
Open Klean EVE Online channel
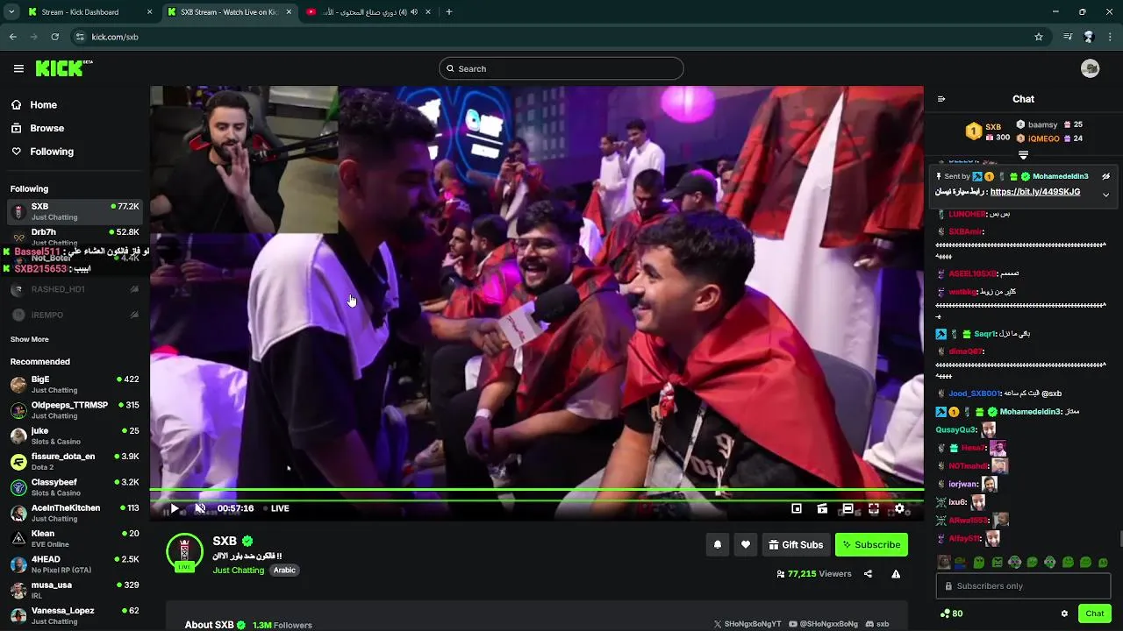(x=75, y=538)
